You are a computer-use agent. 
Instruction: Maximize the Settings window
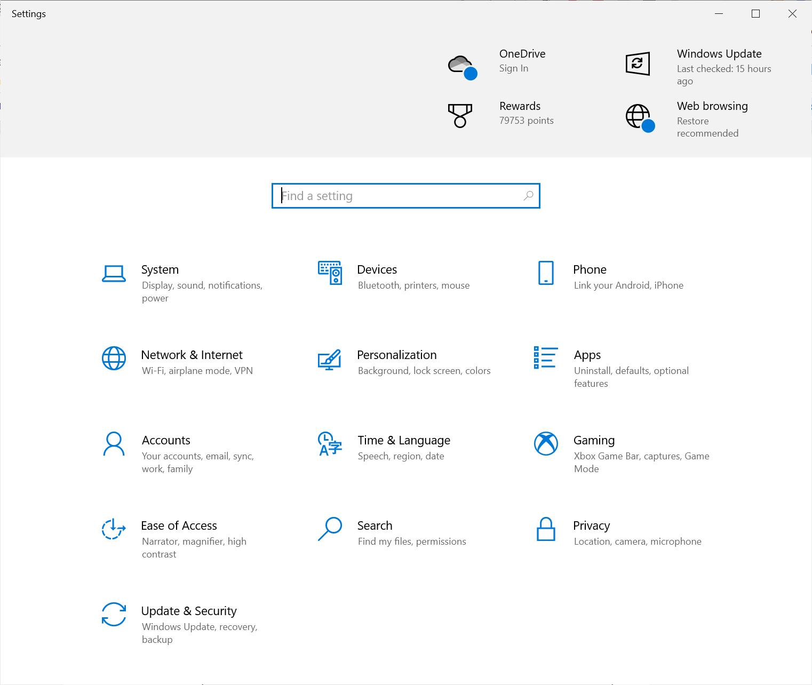tap(755, 14)
